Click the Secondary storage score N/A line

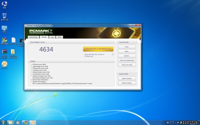(x=42, y=78)
